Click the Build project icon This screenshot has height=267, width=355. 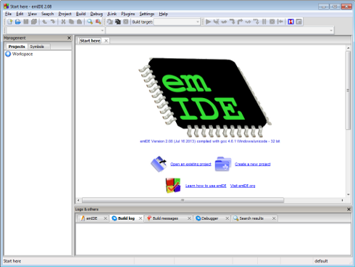pyautogui.click(x=110, y=22)
